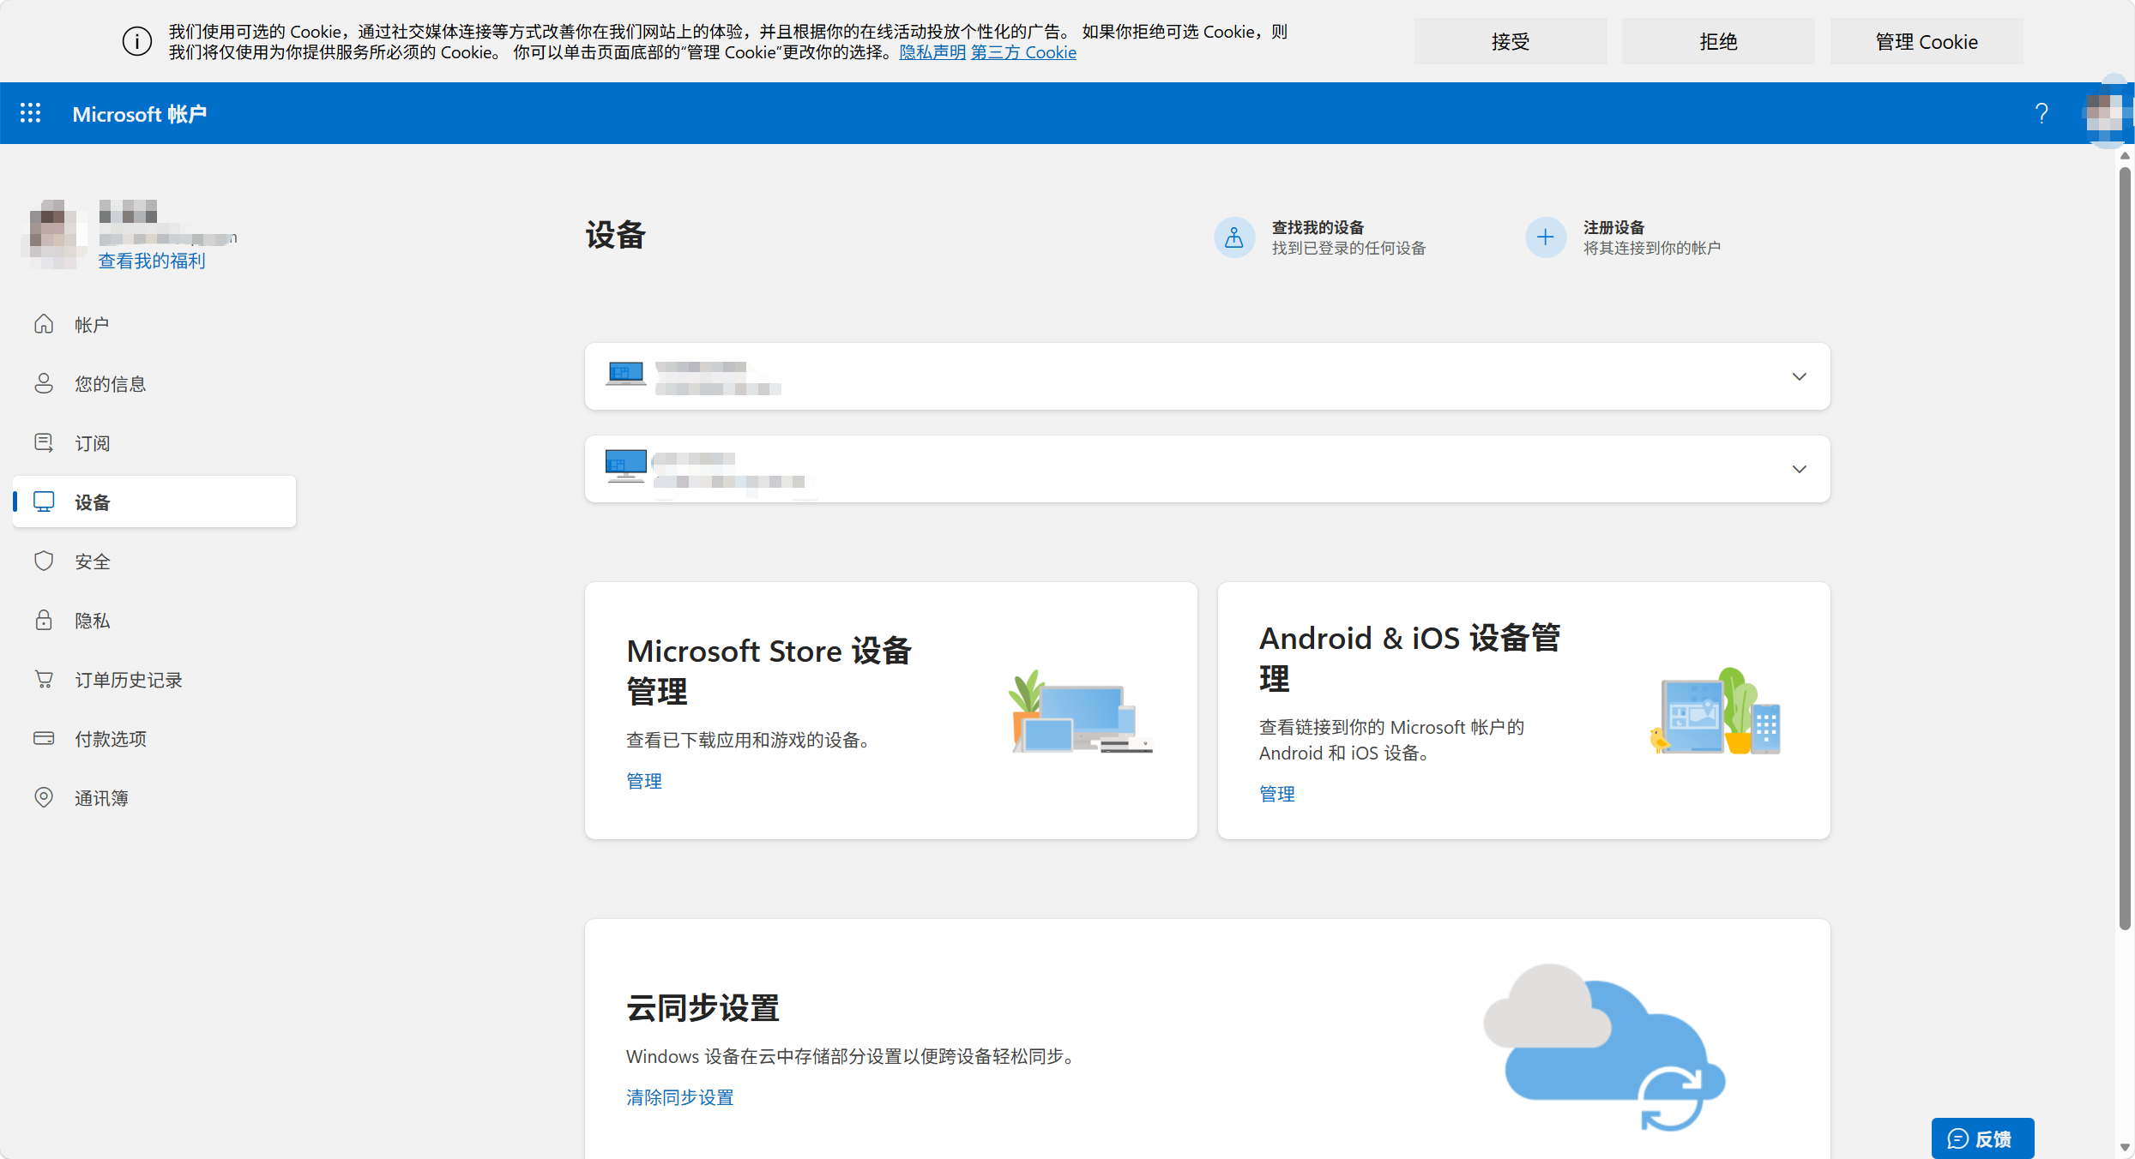Click the vertical page scrollbar thumb
Screen dimensions: 2135x1159
coord(2125,549)
